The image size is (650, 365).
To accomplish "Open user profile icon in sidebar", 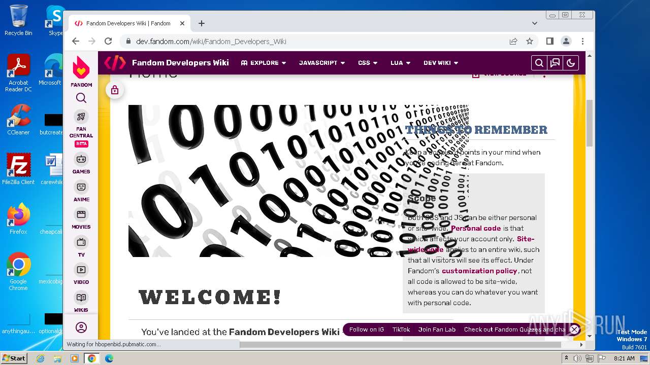I will click(81, 327).
